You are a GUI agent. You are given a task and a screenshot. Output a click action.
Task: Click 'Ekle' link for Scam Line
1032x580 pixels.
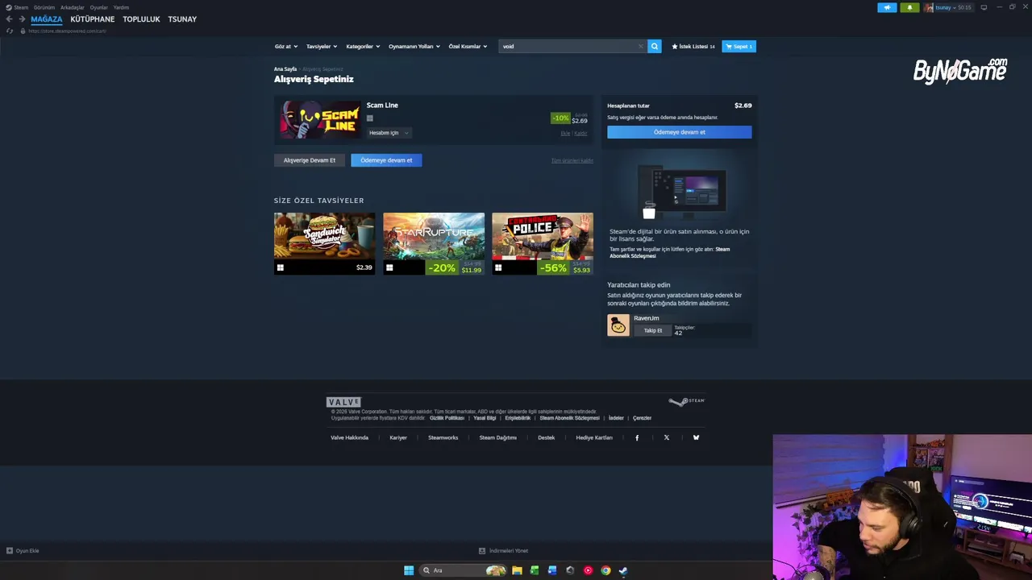coord(565,134)
